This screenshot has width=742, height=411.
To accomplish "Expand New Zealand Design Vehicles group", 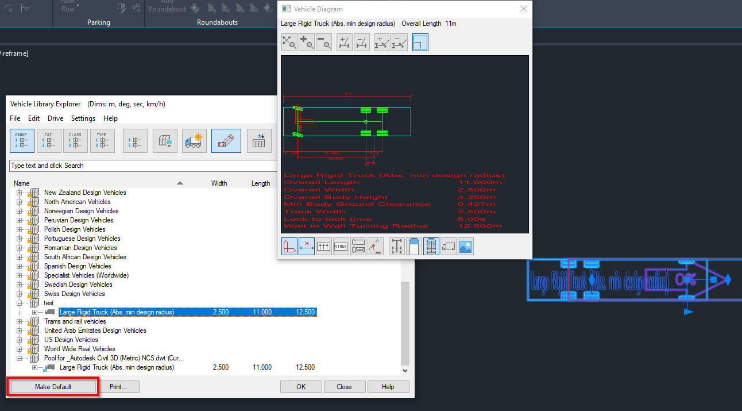I will [x=19, y=193].
